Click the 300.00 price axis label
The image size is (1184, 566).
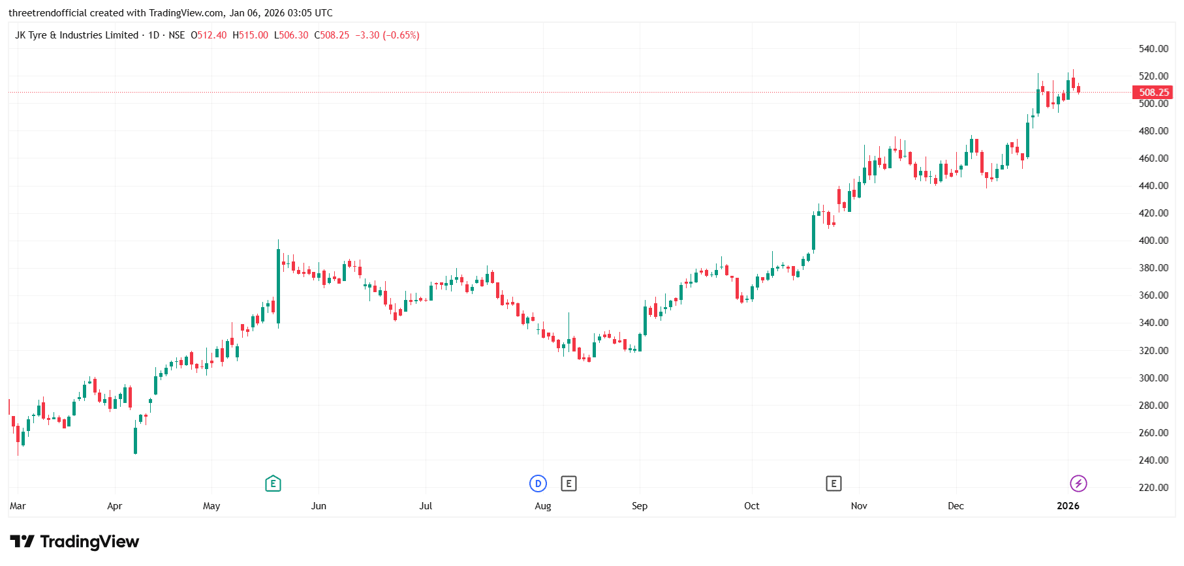click(x=1153, y=378)
